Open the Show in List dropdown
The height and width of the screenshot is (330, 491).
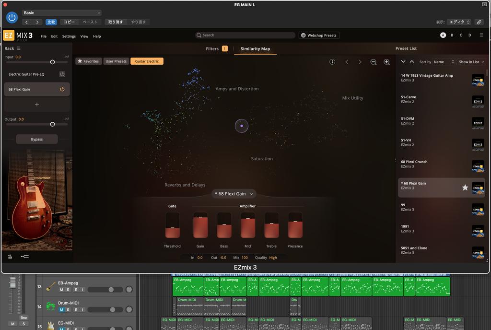(471, 62)
